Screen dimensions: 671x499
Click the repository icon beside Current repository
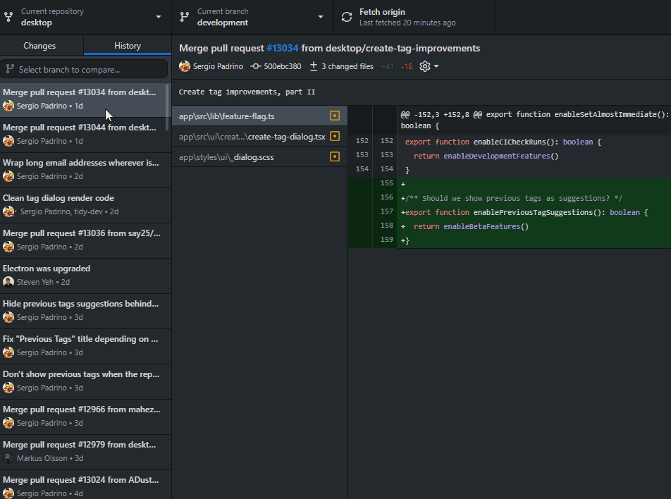coord(8,17)
